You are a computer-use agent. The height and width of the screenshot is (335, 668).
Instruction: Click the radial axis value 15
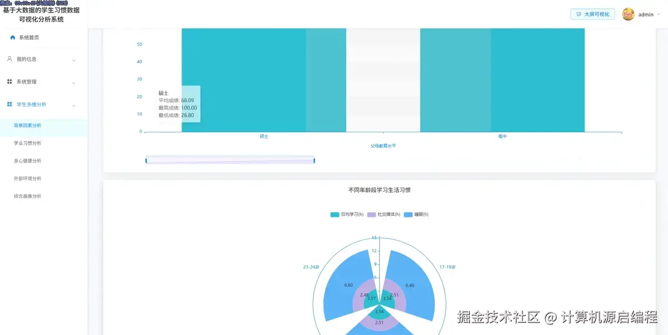pos(375,238)
